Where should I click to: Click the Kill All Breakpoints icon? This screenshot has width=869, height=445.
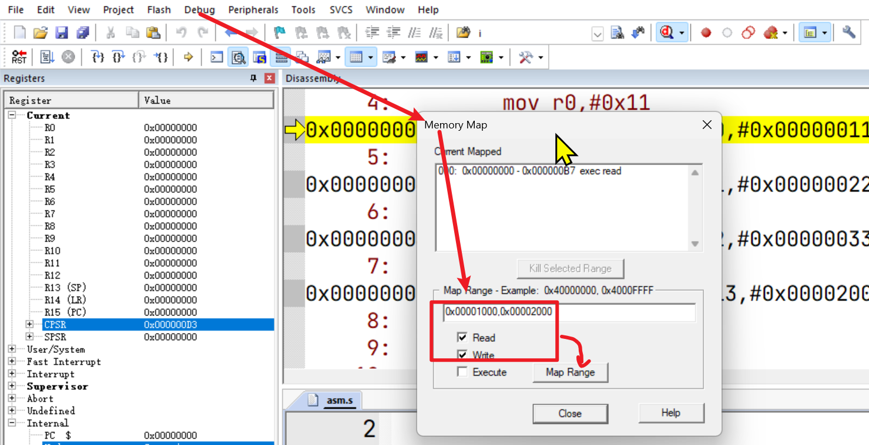(771, 33)
